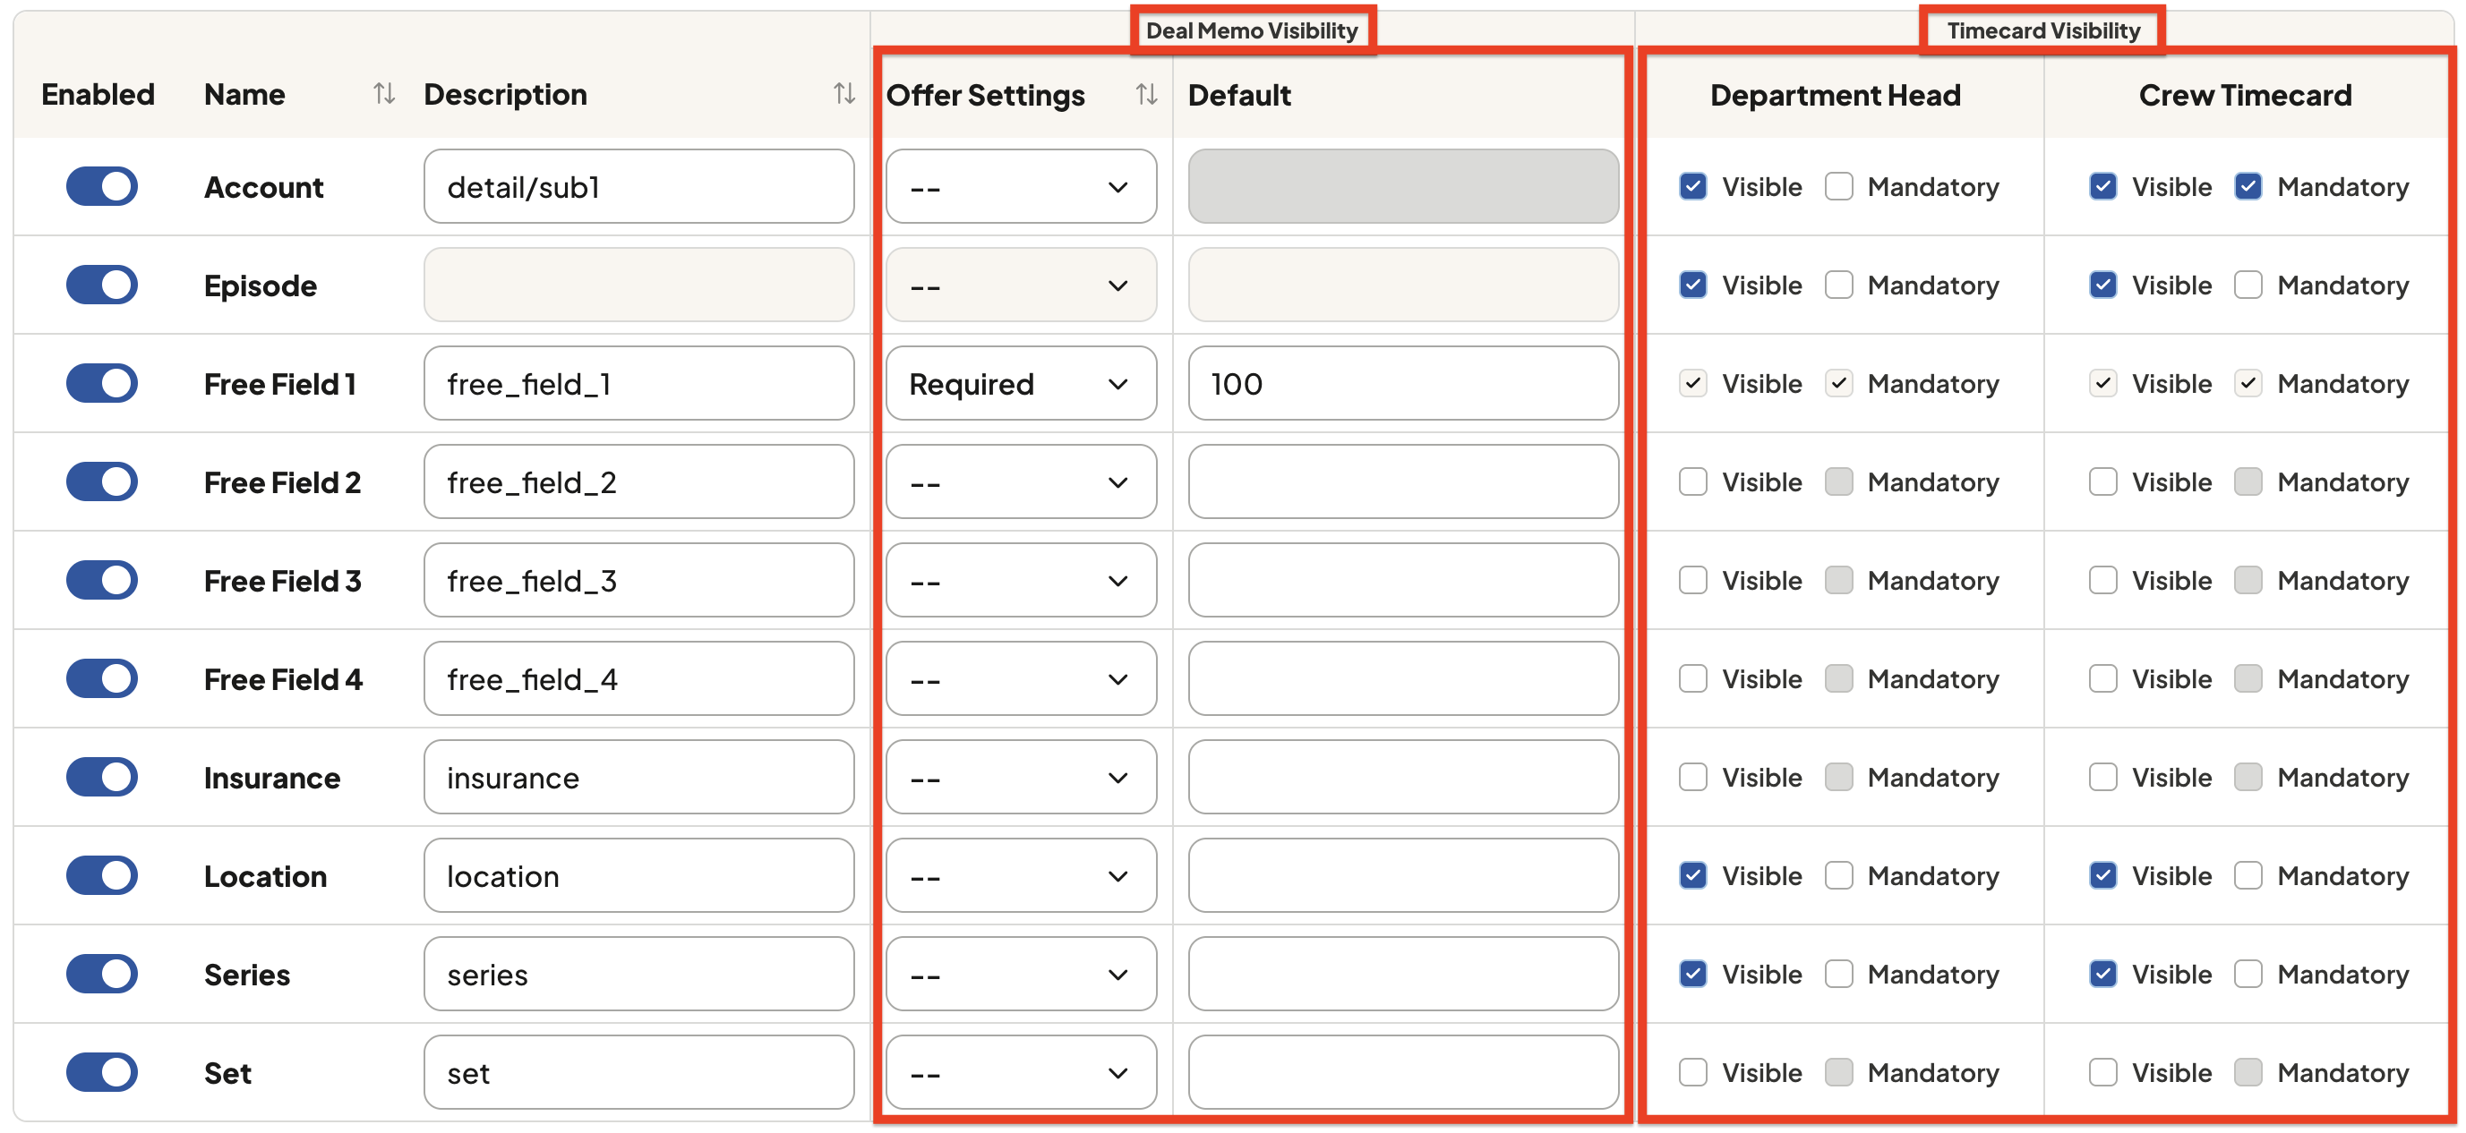Enable Department Head Visible for Set

point(1692,1073)
